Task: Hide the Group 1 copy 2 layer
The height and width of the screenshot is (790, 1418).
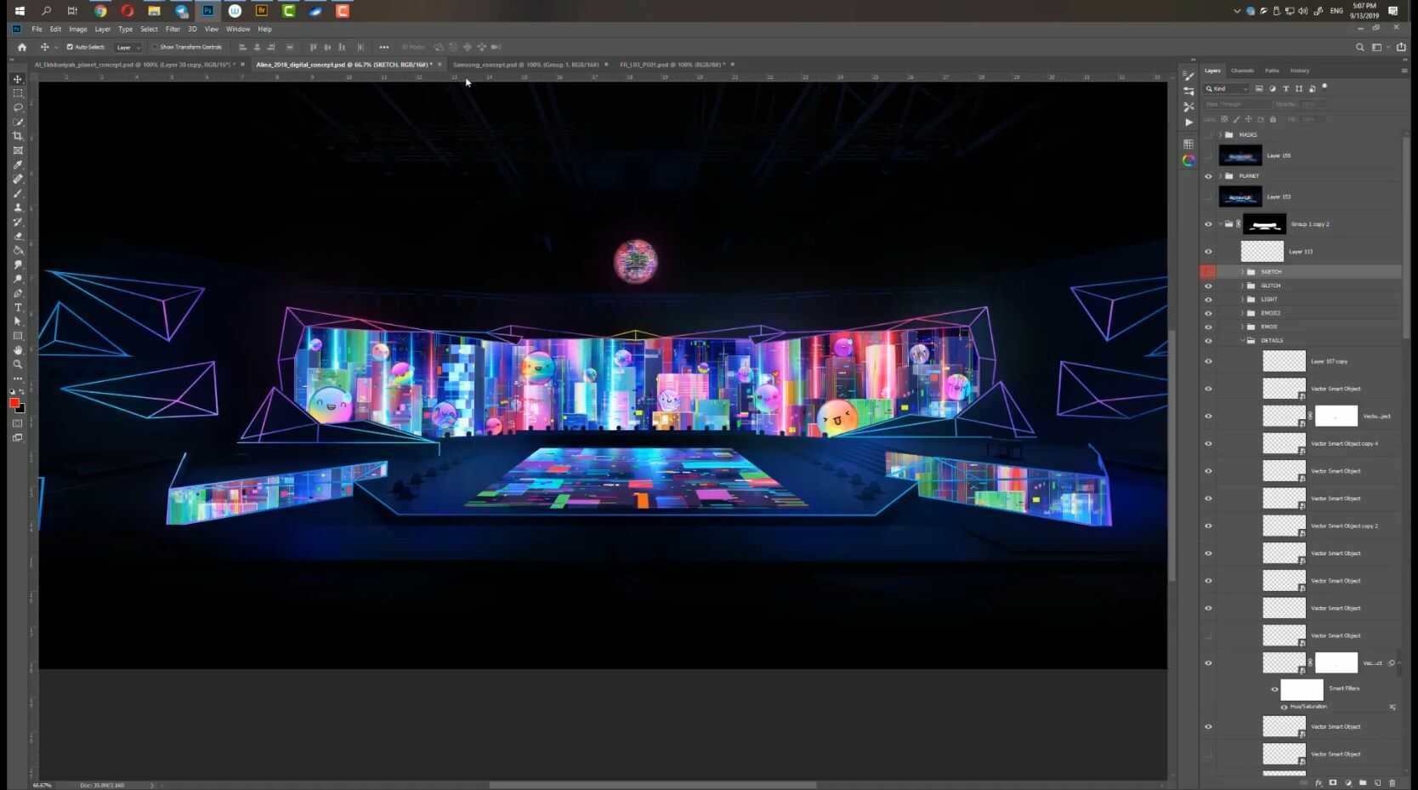Action: coord(1208,224)
